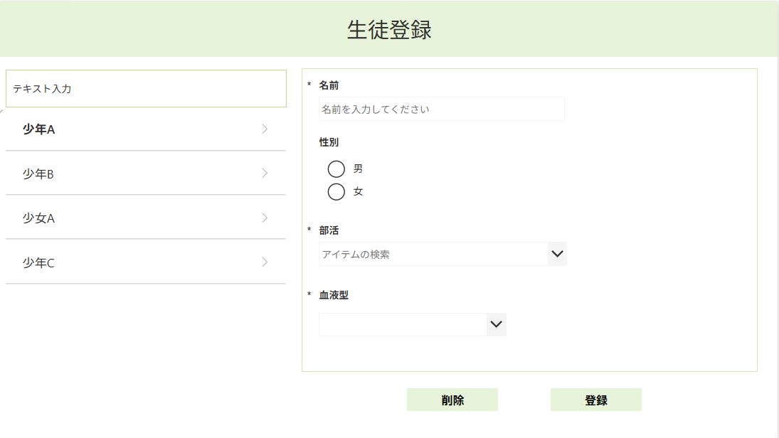Click the 削除 button
The width and height of the screenshot is (779, 438).
[452, 400]
